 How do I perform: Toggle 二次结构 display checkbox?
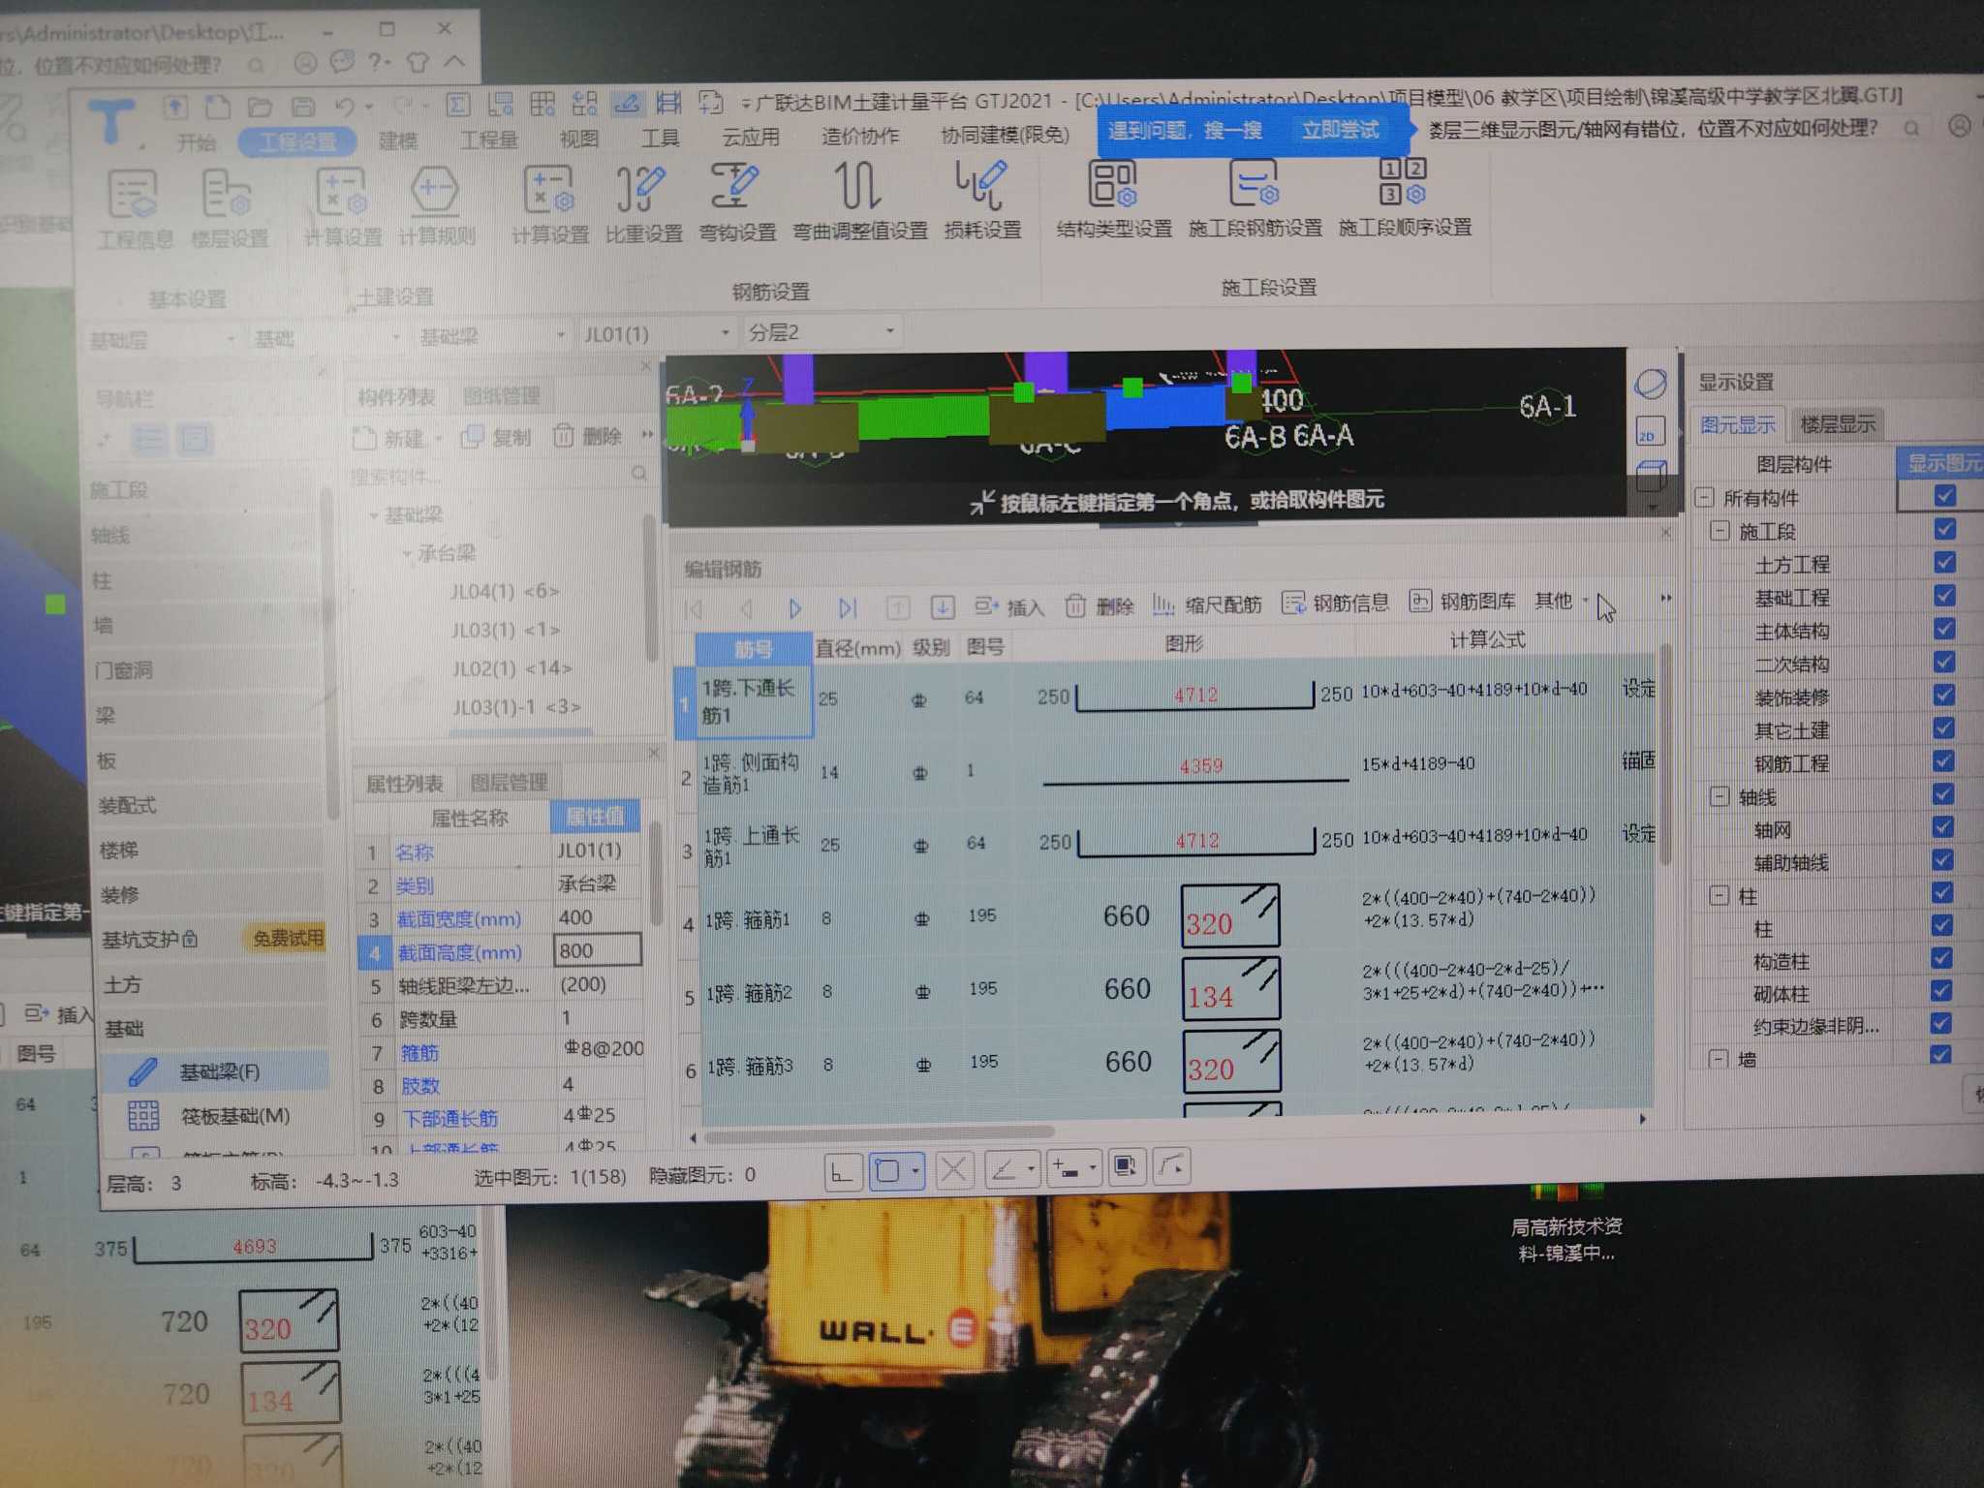[1943, 662]
